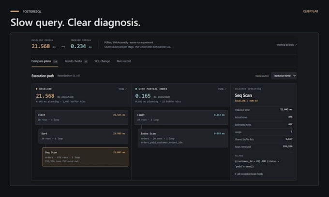Click the customer_id filter expression text

257,164
